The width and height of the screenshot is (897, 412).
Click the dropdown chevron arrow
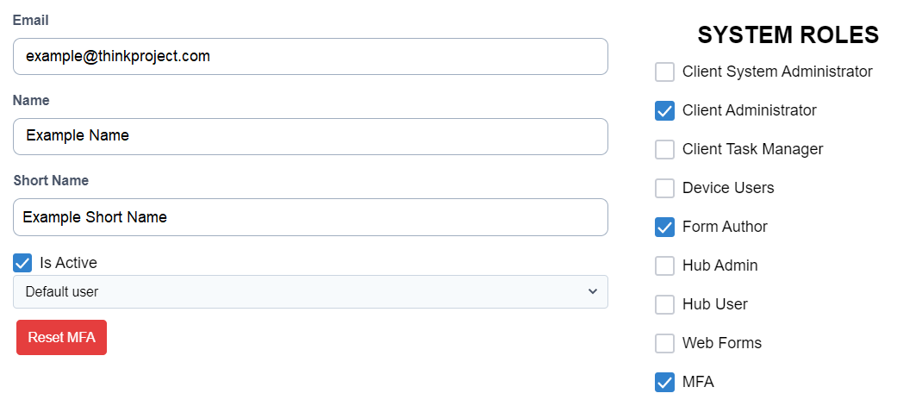click(x=593, y=291)
